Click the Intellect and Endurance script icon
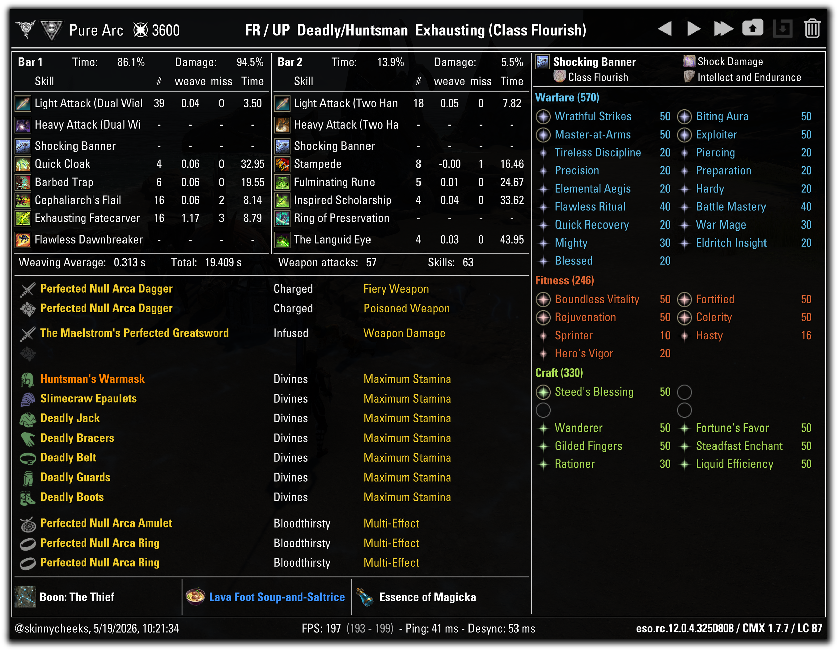This screenshot has width=839, height=651. 689,77
